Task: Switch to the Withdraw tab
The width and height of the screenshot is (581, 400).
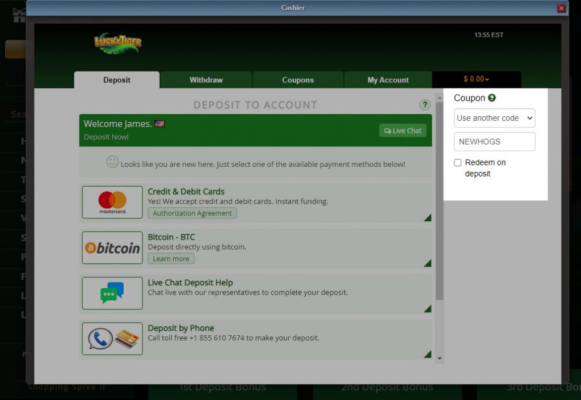Action: (x=206, y=79)
